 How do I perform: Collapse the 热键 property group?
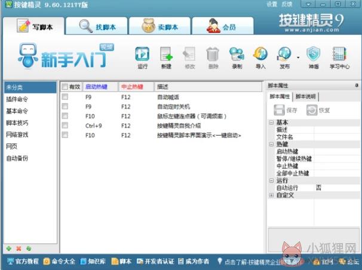(271, 144)
